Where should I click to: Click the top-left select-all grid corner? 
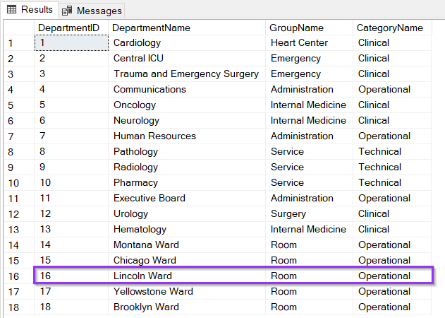tap(19, 28)
